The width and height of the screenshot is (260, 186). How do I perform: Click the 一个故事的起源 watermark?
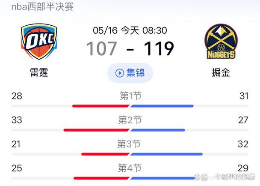pyautogui.click(x=225, y=177)
